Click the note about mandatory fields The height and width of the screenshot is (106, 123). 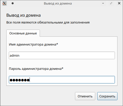pos(48,23)
